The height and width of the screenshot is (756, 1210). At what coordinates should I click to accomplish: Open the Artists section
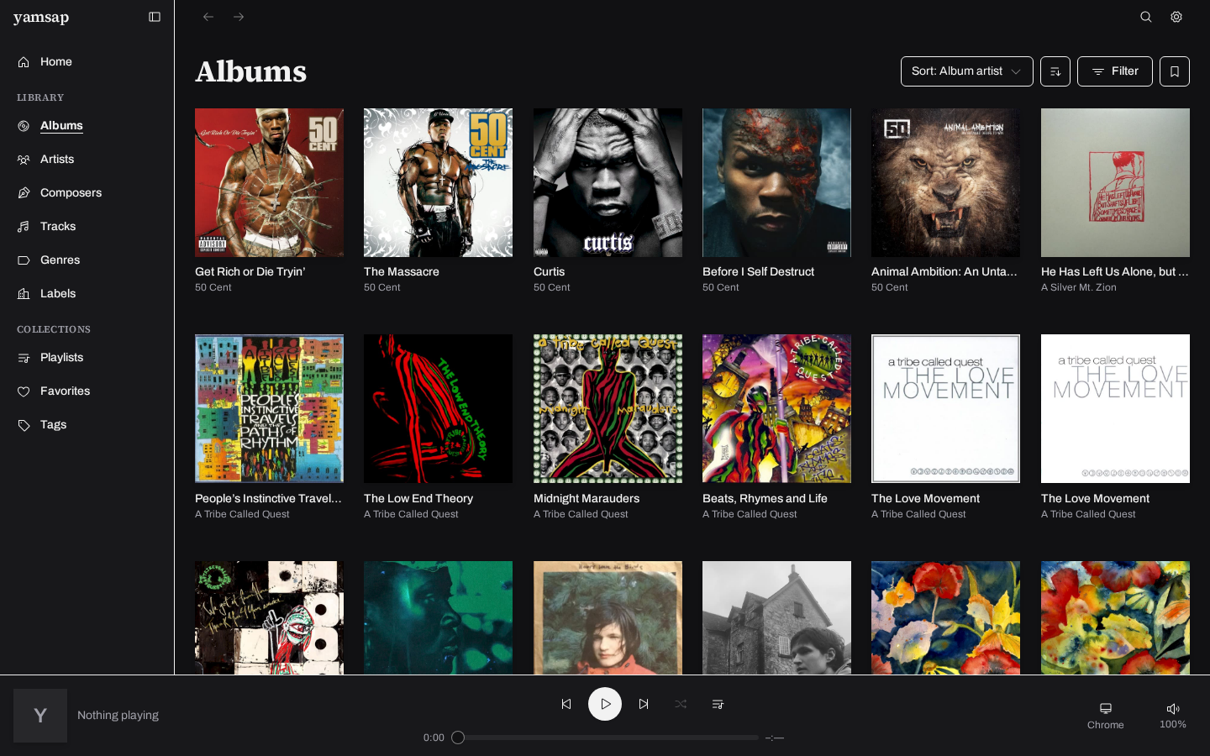click(87, 160)
